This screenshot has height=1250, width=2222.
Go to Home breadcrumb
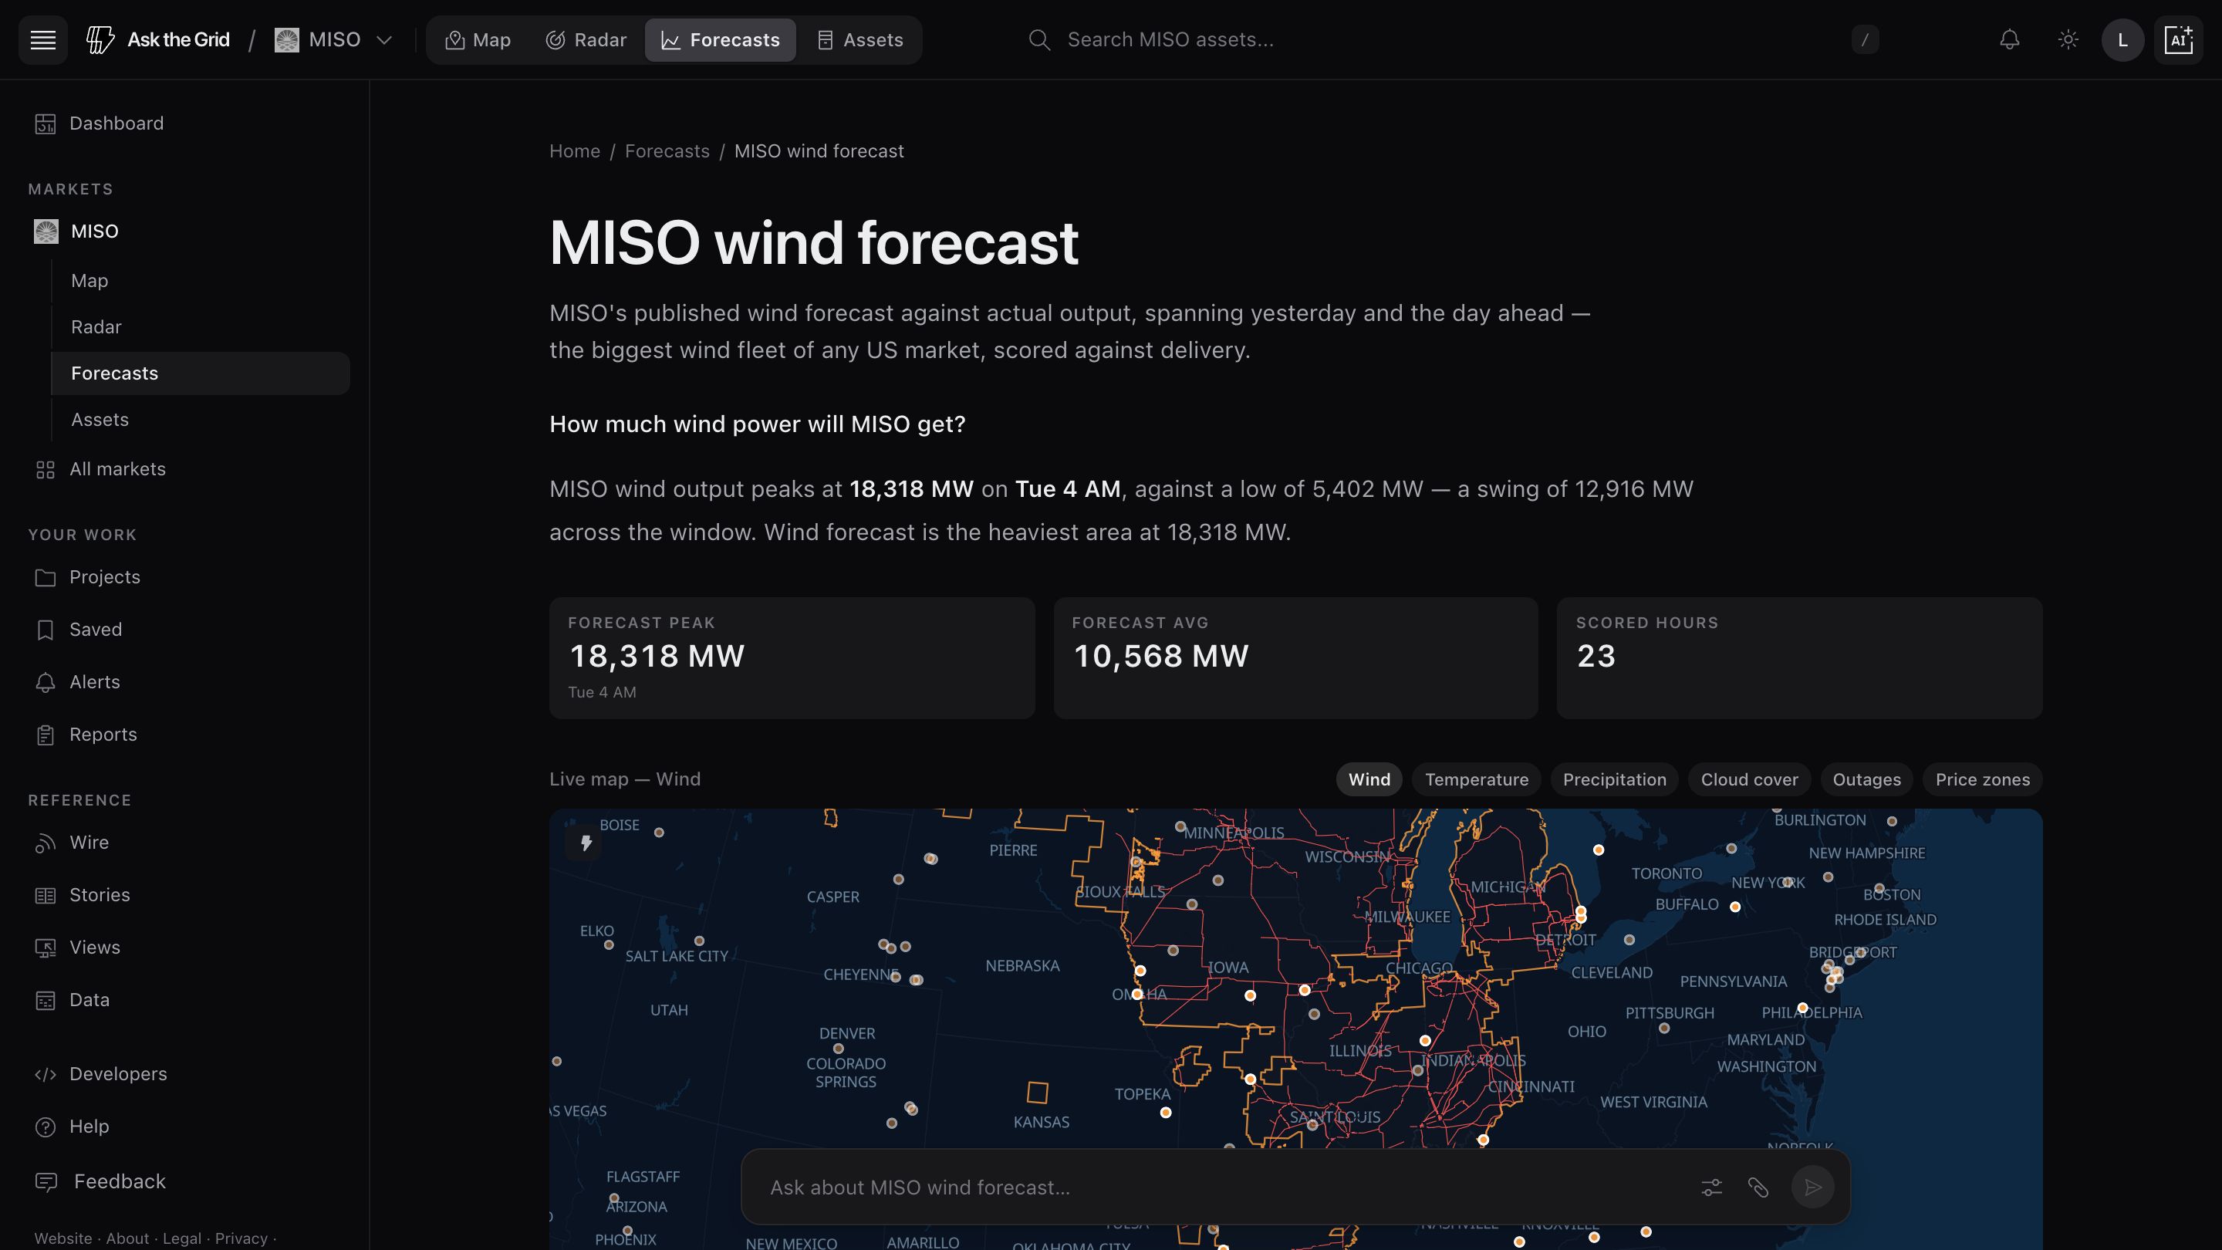[x=575, y=151]
